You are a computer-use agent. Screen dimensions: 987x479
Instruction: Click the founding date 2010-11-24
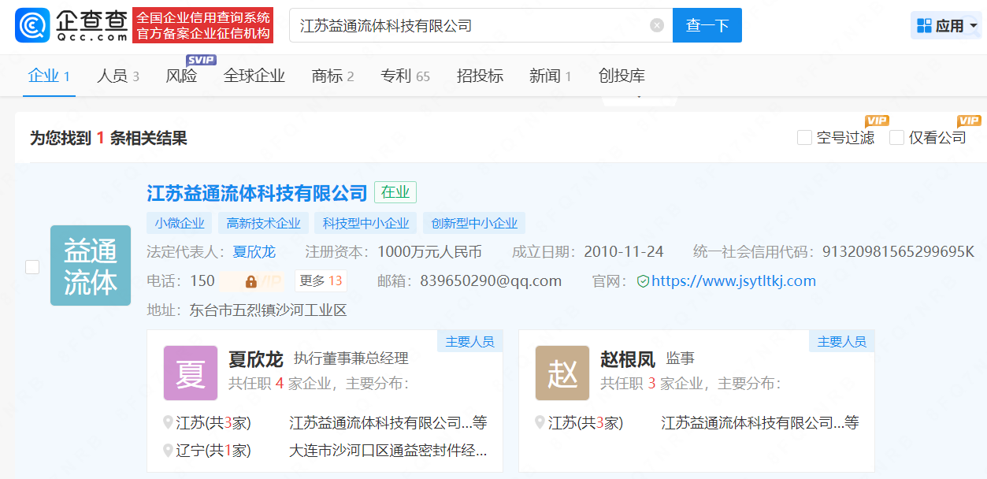point(624,252)
